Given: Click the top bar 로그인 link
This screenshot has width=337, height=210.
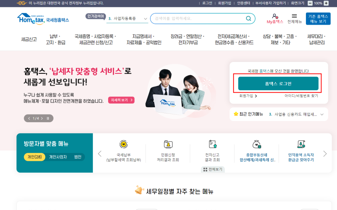Looking at the screenshot, I should (x=207, y=3).
